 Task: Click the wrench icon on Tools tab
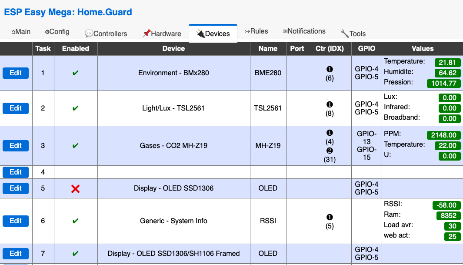tap(344, 34)
